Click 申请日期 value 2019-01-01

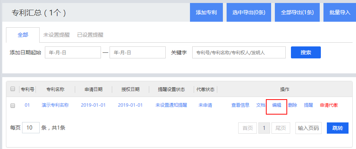93,105
